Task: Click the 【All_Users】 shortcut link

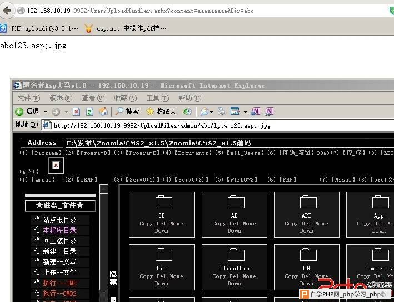Action: click(x=245, y=153)
